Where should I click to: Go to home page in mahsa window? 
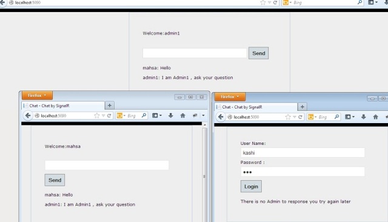click(182, 115)
